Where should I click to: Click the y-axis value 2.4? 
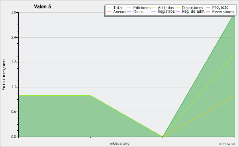click(14, 37)
